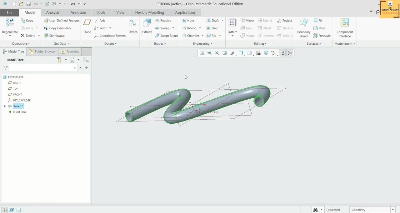This screenshot has height=213, width=400.
Task: Click the Open file icon
Action: (21, 4)
